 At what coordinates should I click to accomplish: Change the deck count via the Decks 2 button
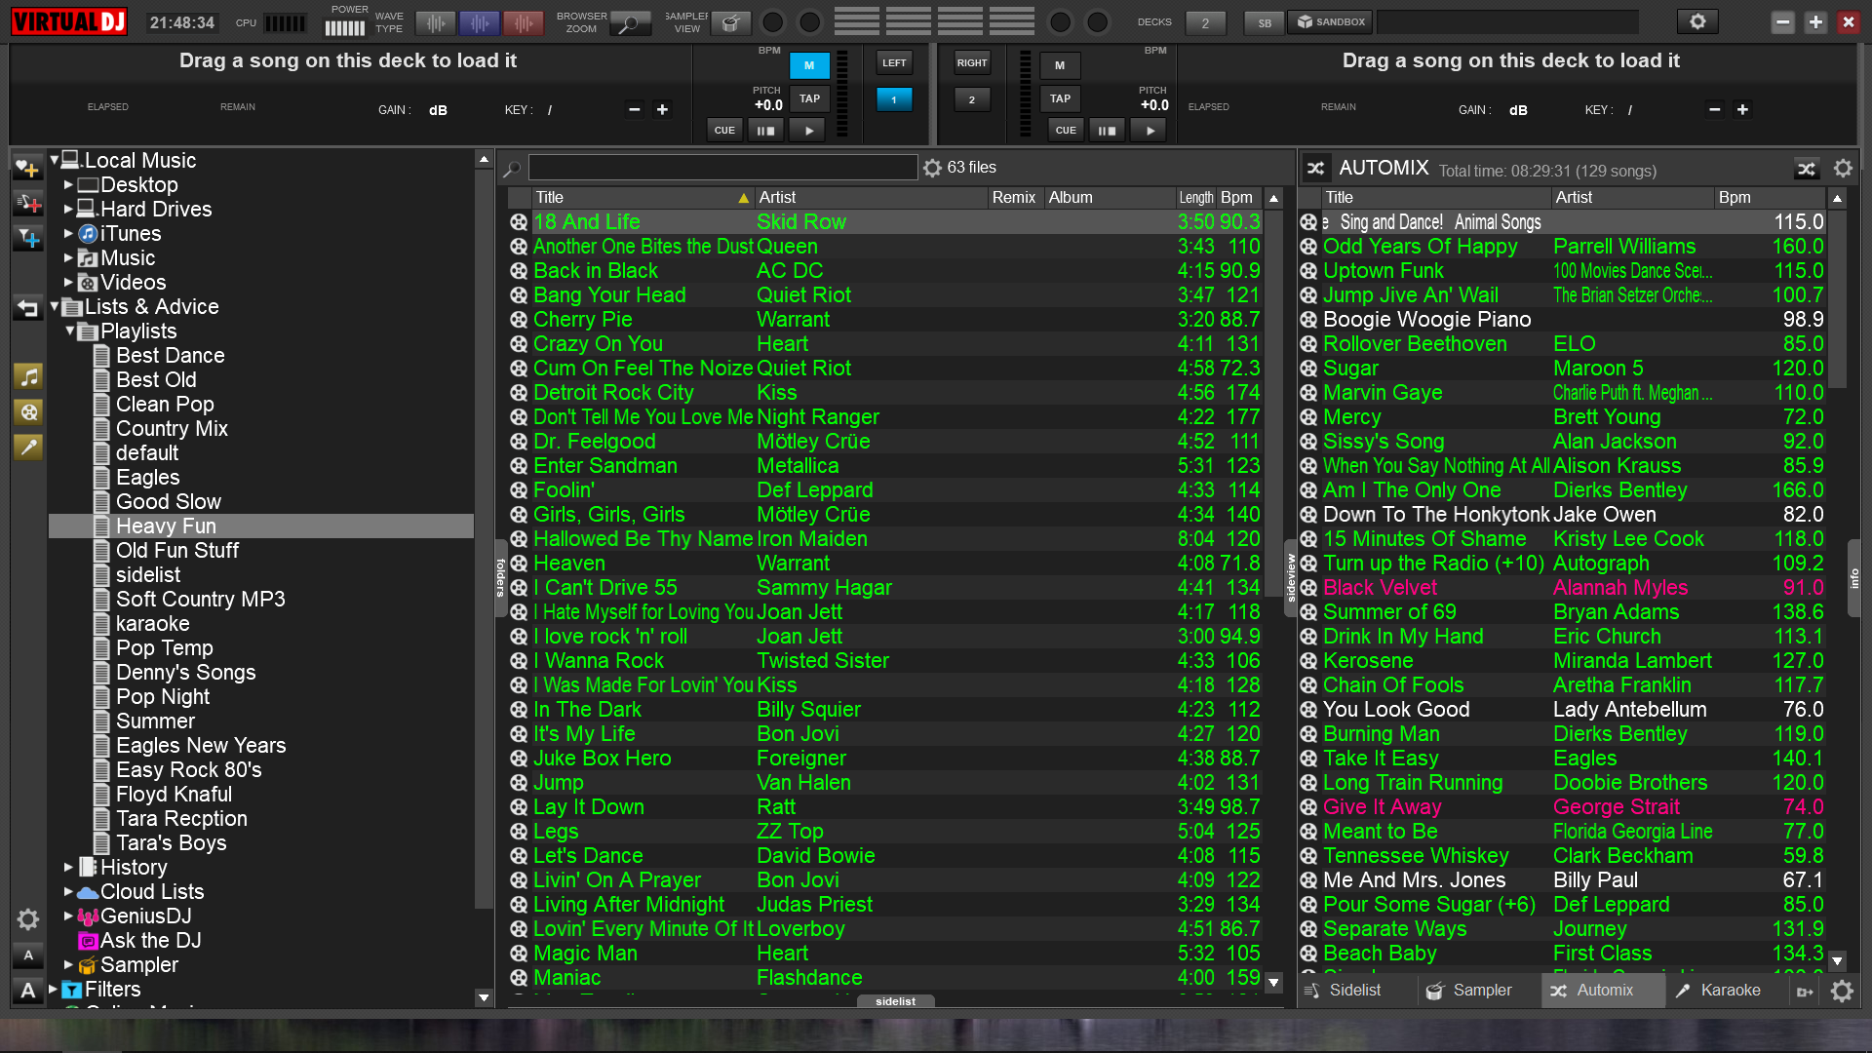[x=1205, y=22]
